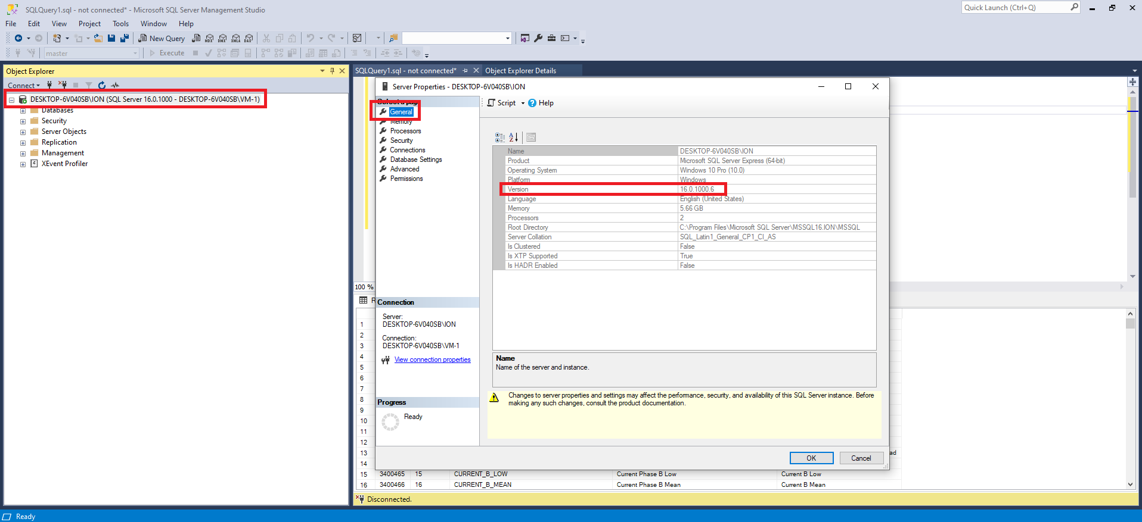Open Activity Monitor from Object Explorer toolbar
The height and width of the screenshot is (522, 1142).
point(115,85)
